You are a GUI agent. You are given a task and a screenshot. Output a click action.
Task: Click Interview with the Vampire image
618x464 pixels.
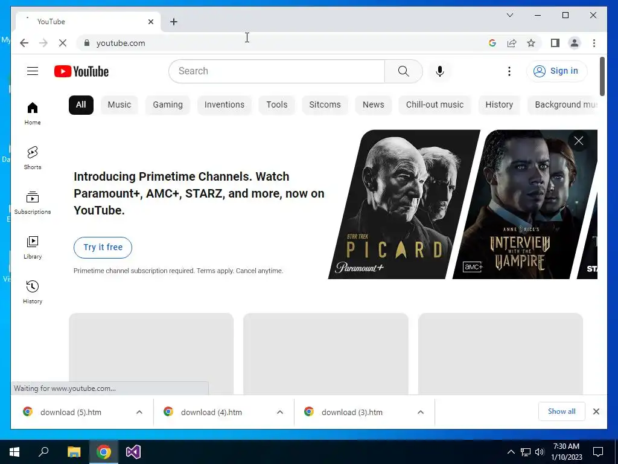tap(524, 204)
